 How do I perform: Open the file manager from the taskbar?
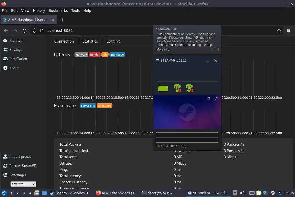(37, 193)
